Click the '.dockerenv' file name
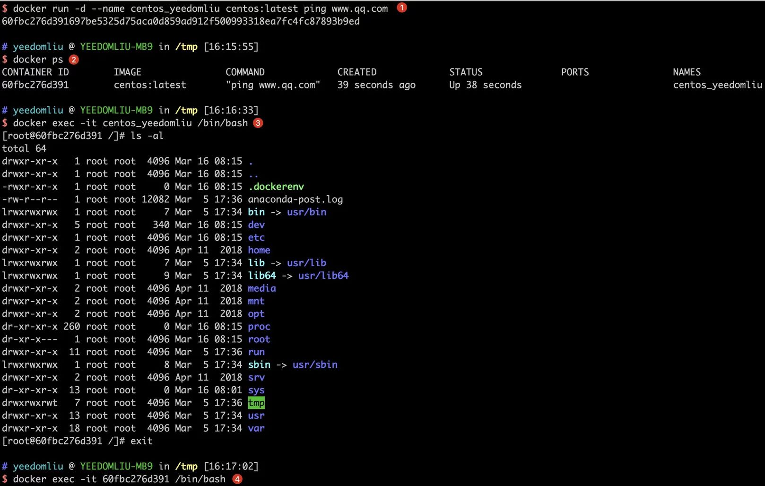 coord(276,187)
